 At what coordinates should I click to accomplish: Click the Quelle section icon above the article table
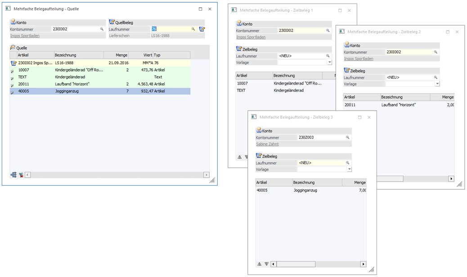[13, 47]
